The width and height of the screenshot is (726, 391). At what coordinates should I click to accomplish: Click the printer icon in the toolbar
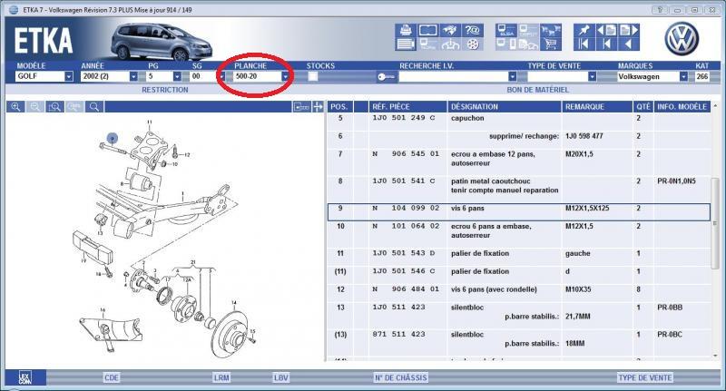click(x=406, y=31)
